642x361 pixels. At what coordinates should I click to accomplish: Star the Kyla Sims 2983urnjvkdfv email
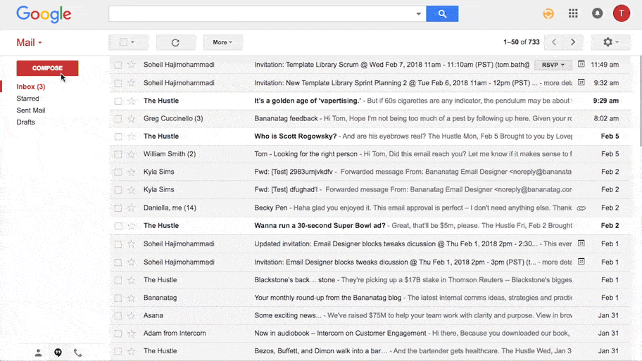pos(131,172)
